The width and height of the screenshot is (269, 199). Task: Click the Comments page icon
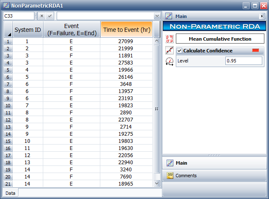point(170,176)
